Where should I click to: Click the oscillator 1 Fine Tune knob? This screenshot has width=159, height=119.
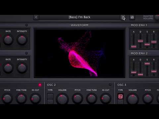click(x=21, y=99)
